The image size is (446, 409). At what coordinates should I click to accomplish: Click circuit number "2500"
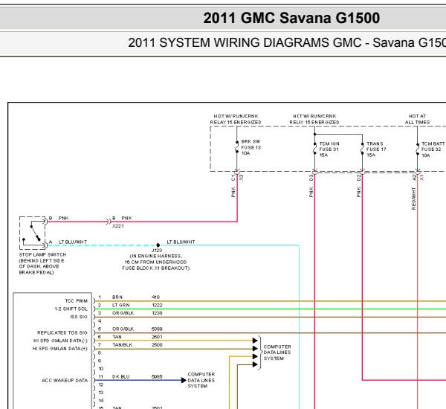pos(157,345)
